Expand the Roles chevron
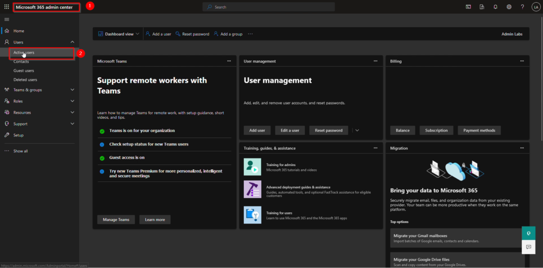Screen dimensions: 543x268 point(72,101)
